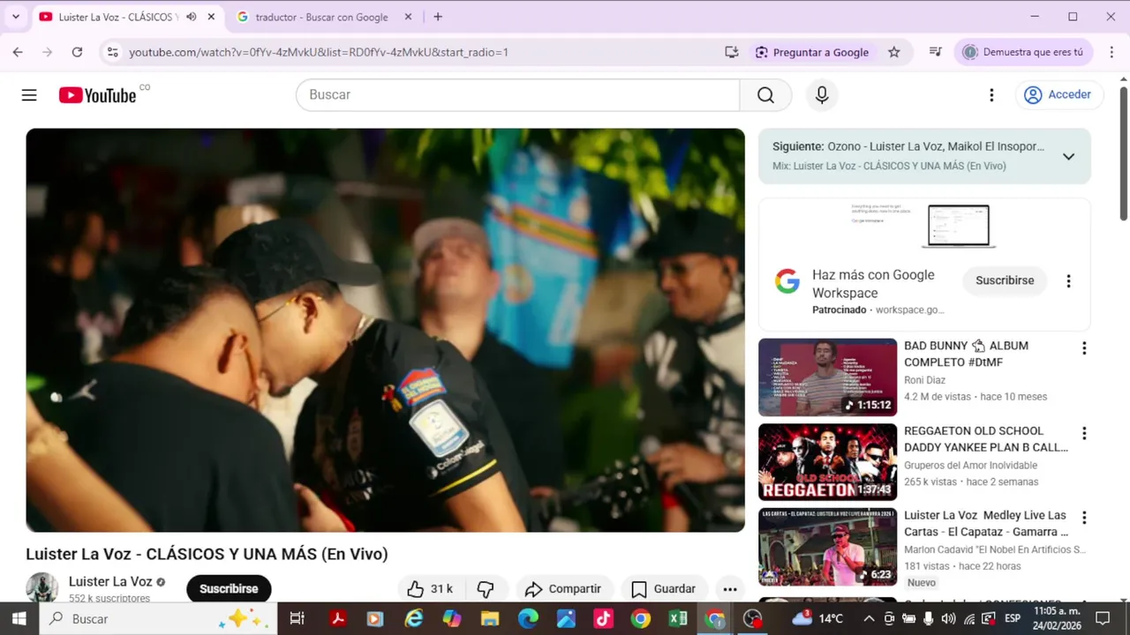The image size is (1130, 635).
Task: Show hidden system tray icons
Action: pos(869,618)
